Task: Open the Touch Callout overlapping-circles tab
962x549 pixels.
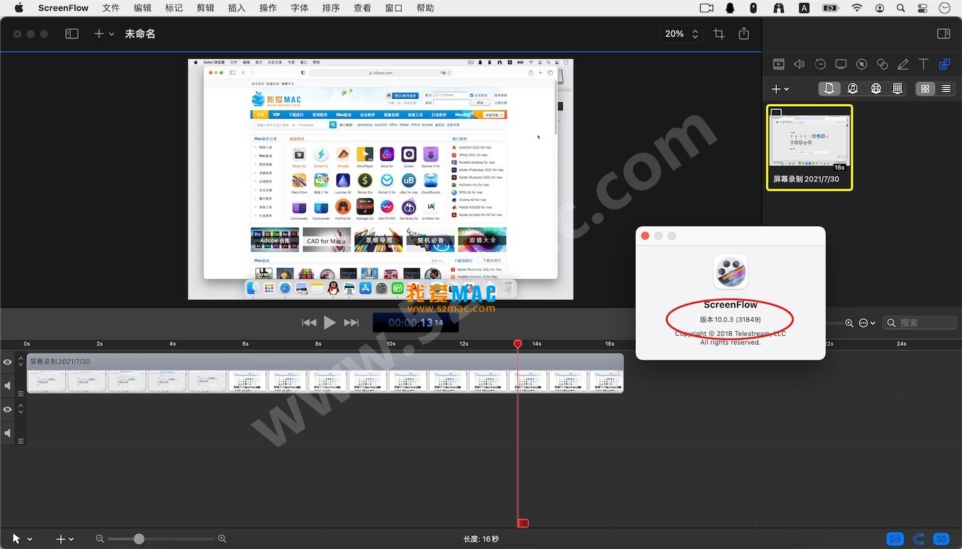Action: [x=882, y=64]
